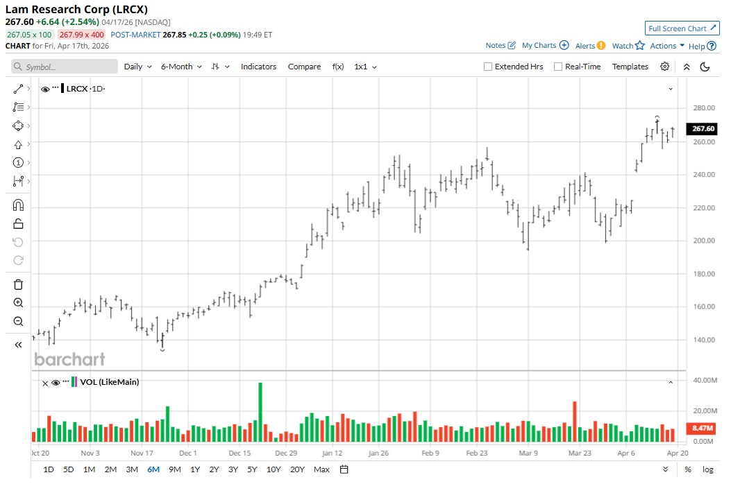740x484 pixels.
Task: Open chart settings gear icon
Action: point(664,67)
